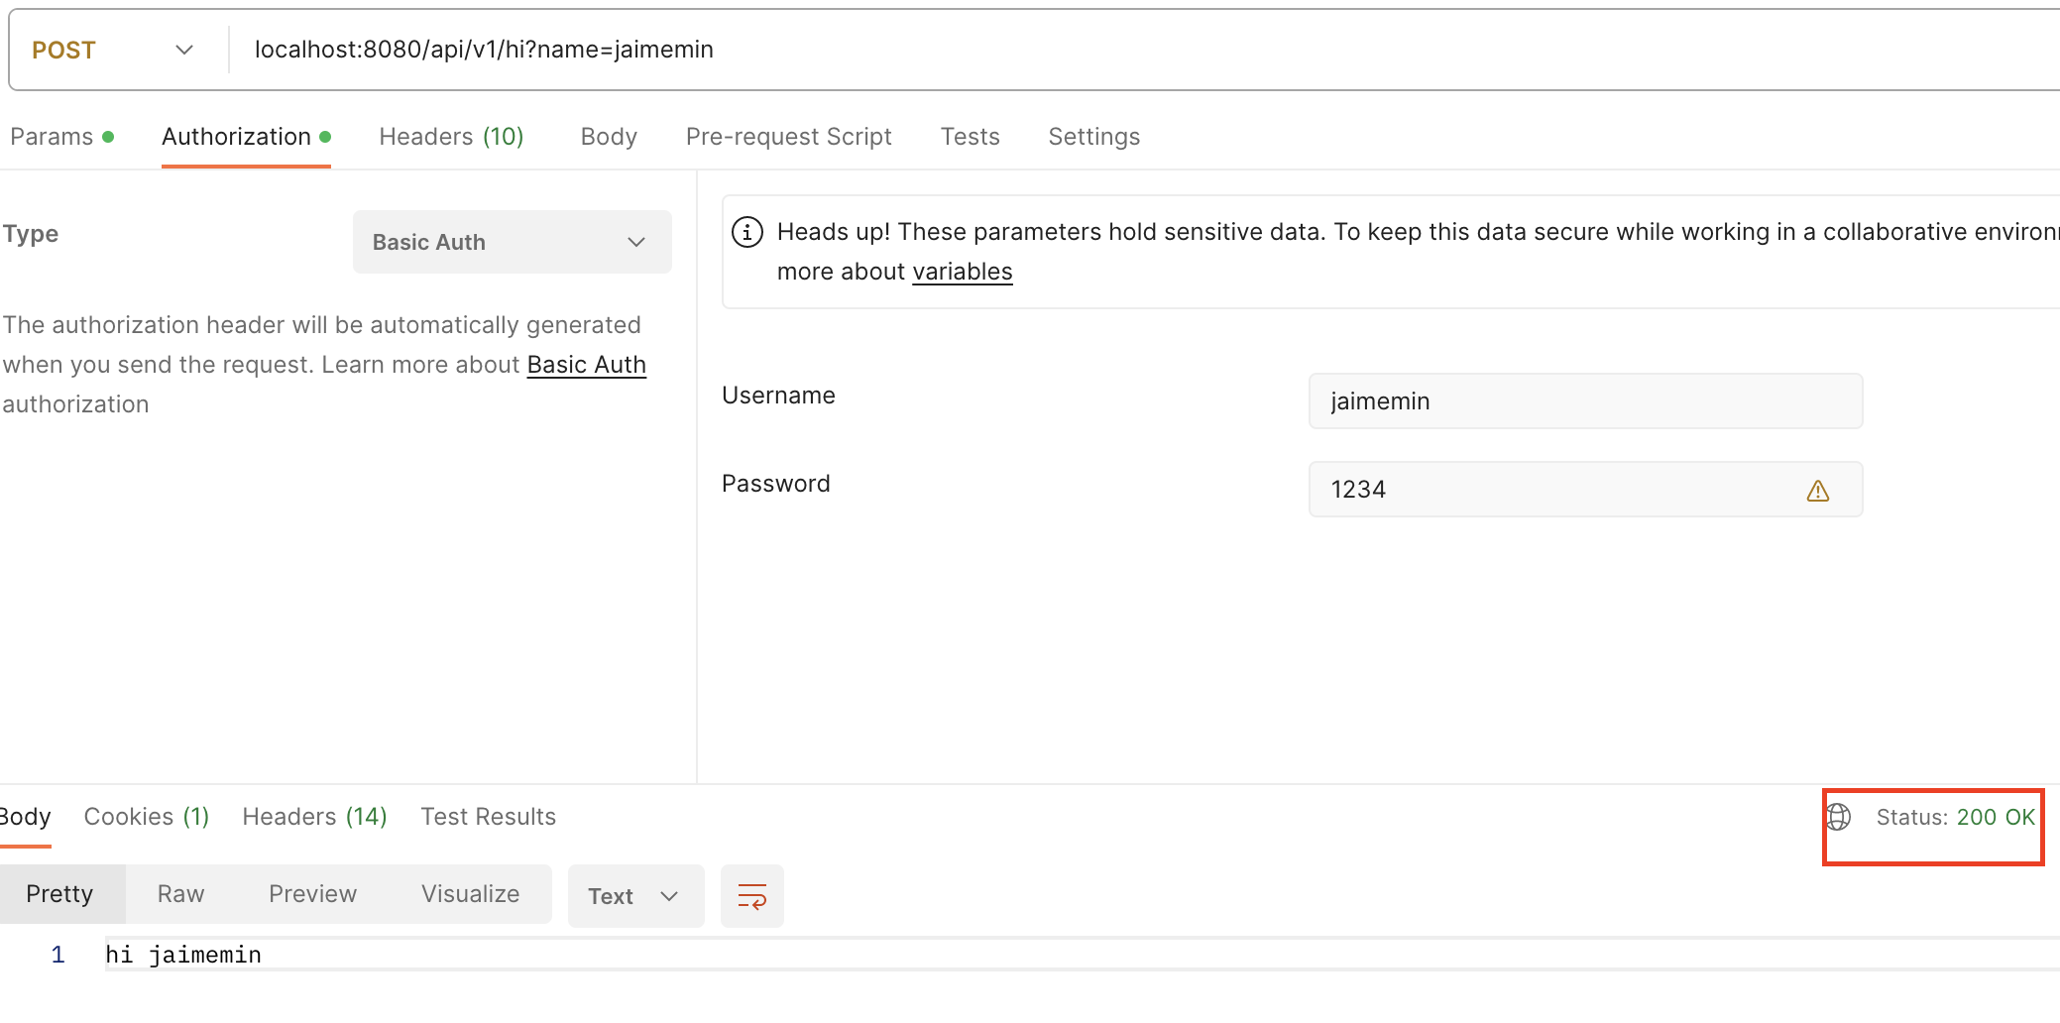Screen dimensions: 2060x1023
Task: Click the Username input field
Action: [x=1584, y=401]
